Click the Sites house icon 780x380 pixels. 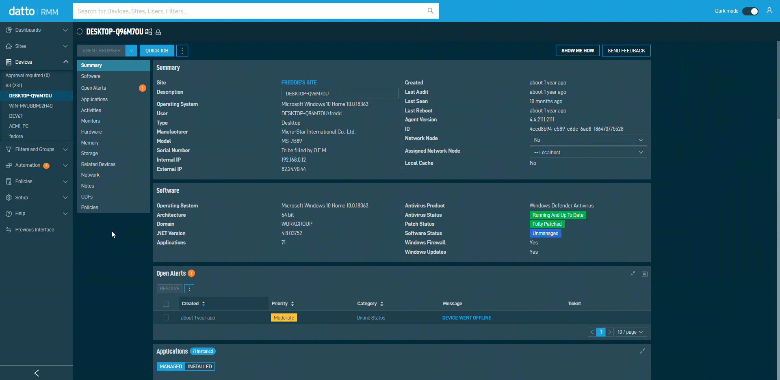tap(9, 46)
